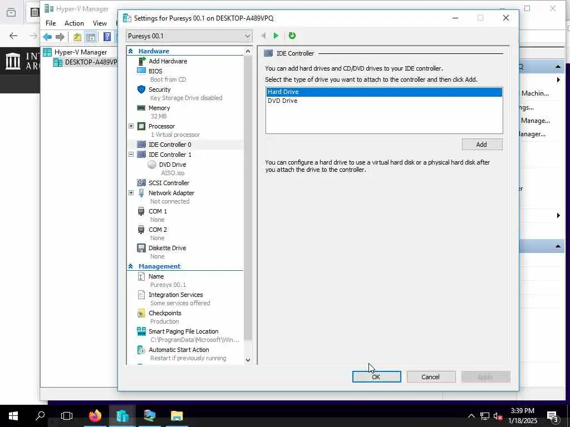Click the green next-VM arrow
Viewport: 570px width, 427px height.
[276, 36]
